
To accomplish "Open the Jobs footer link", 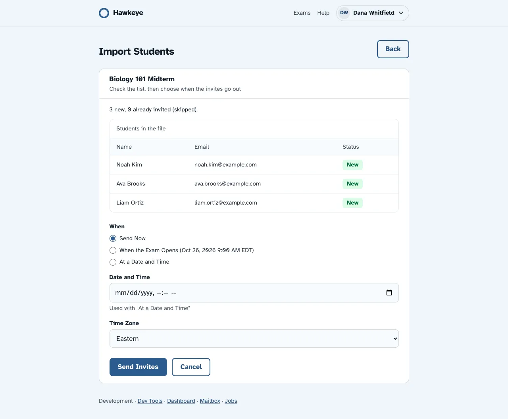I will pos(231,401).
